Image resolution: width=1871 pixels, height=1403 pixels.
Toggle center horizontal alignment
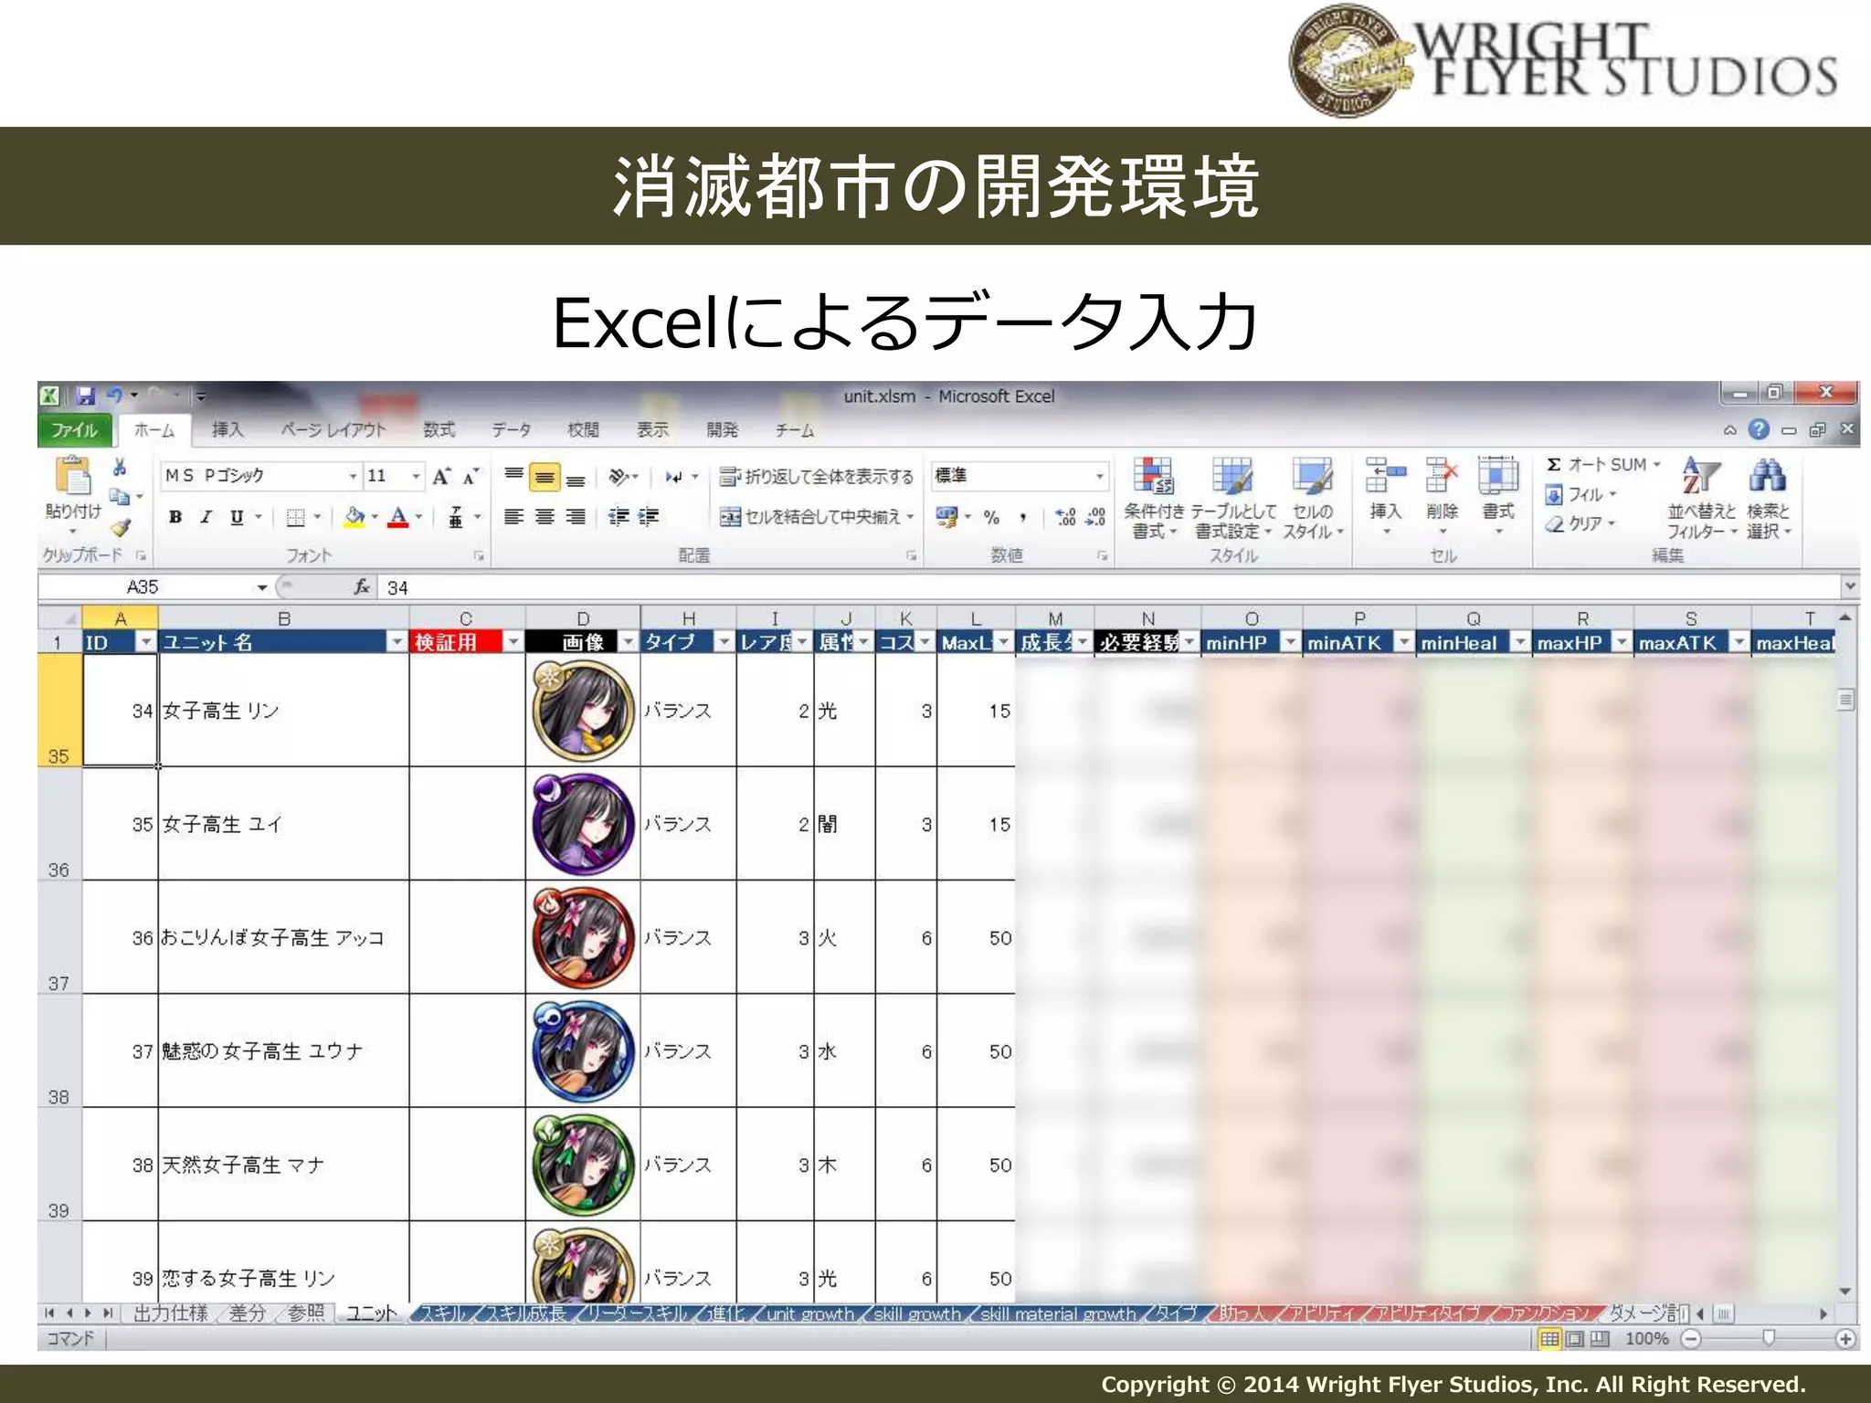(544, 517)
